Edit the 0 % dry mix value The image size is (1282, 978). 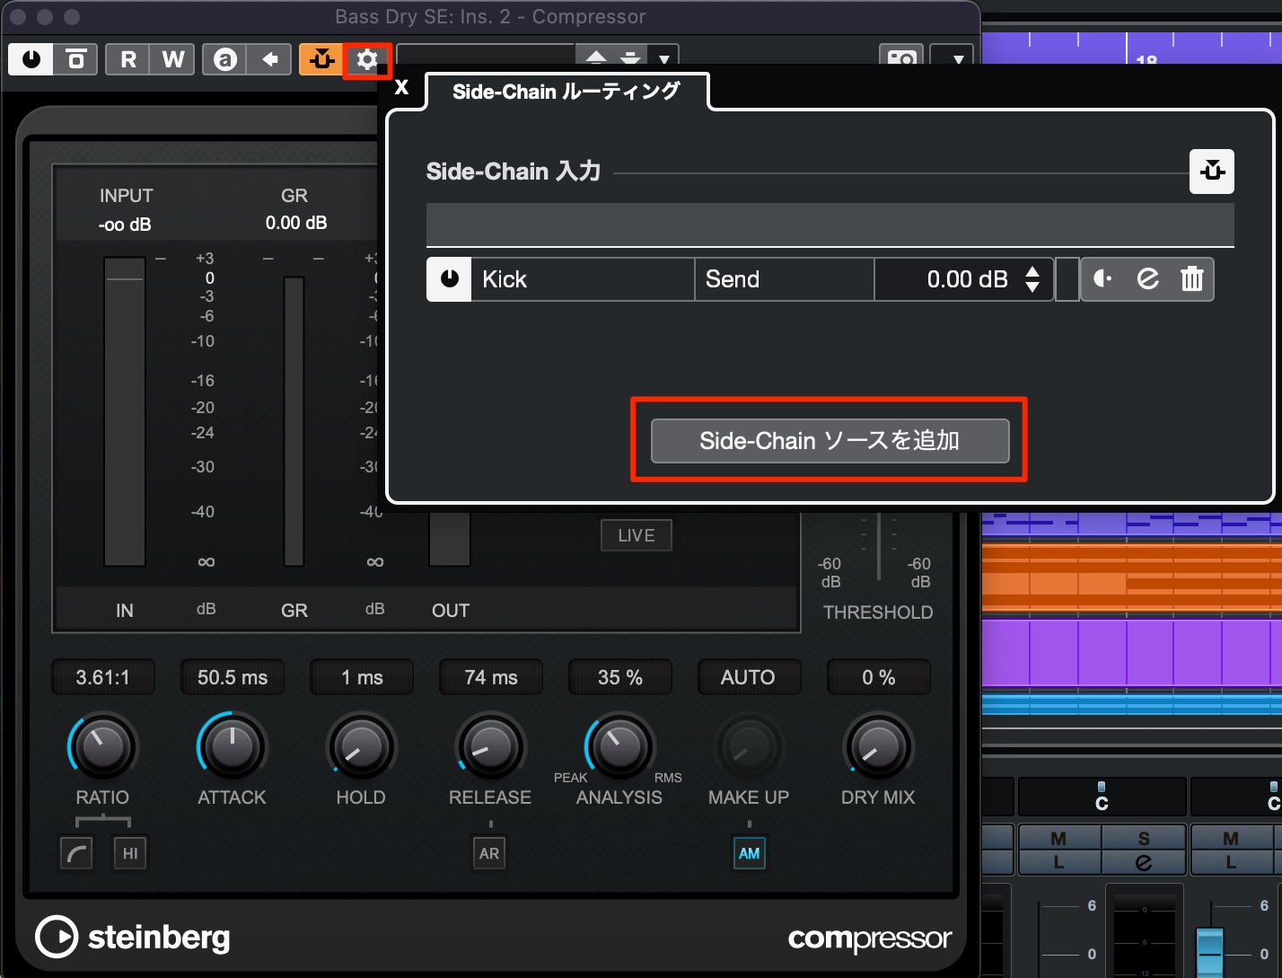879,677
